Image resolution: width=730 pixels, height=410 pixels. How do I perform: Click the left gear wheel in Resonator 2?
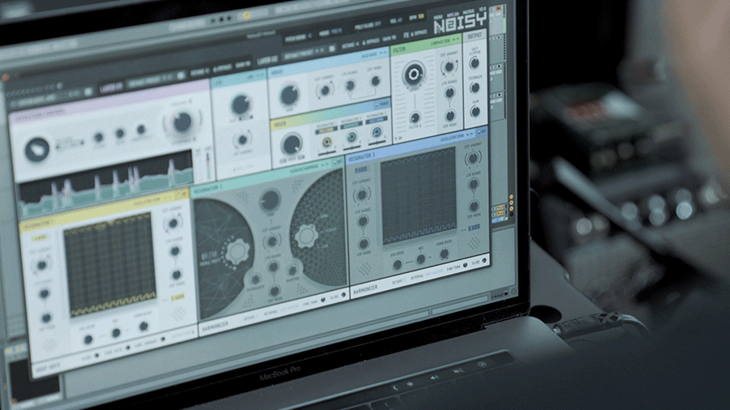click(x=237, y=251)
